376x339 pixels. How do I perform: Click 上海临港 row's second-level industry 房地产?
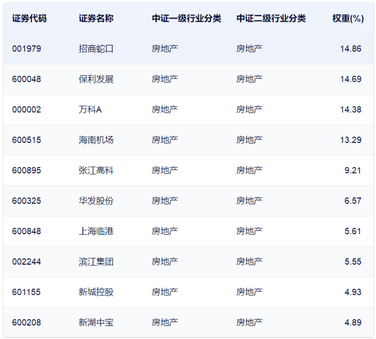click(249, 231)
